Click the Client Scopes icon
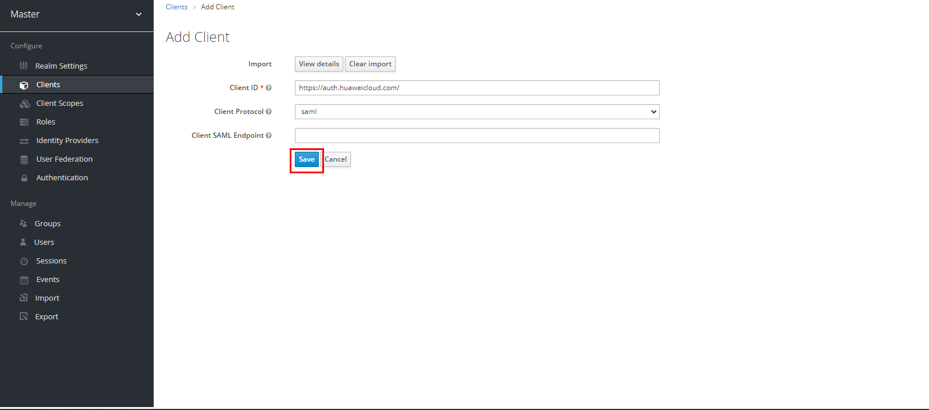This screenshot has width=929, height=410. click(25, 104)
